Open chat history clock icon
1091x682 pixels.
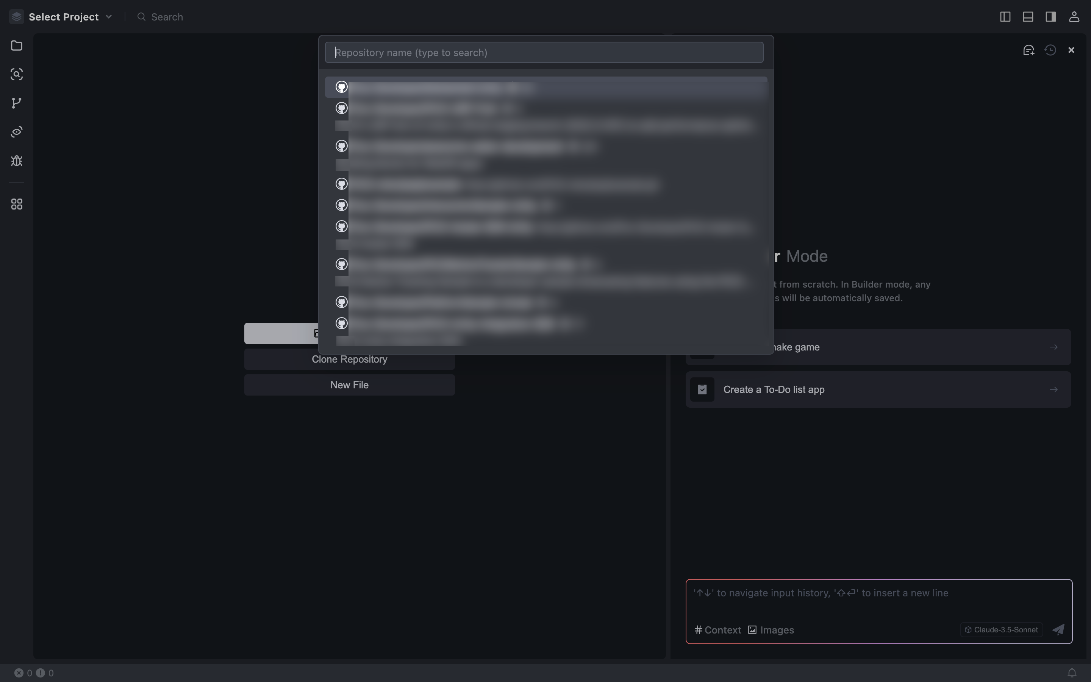[x=1050, y=50]
